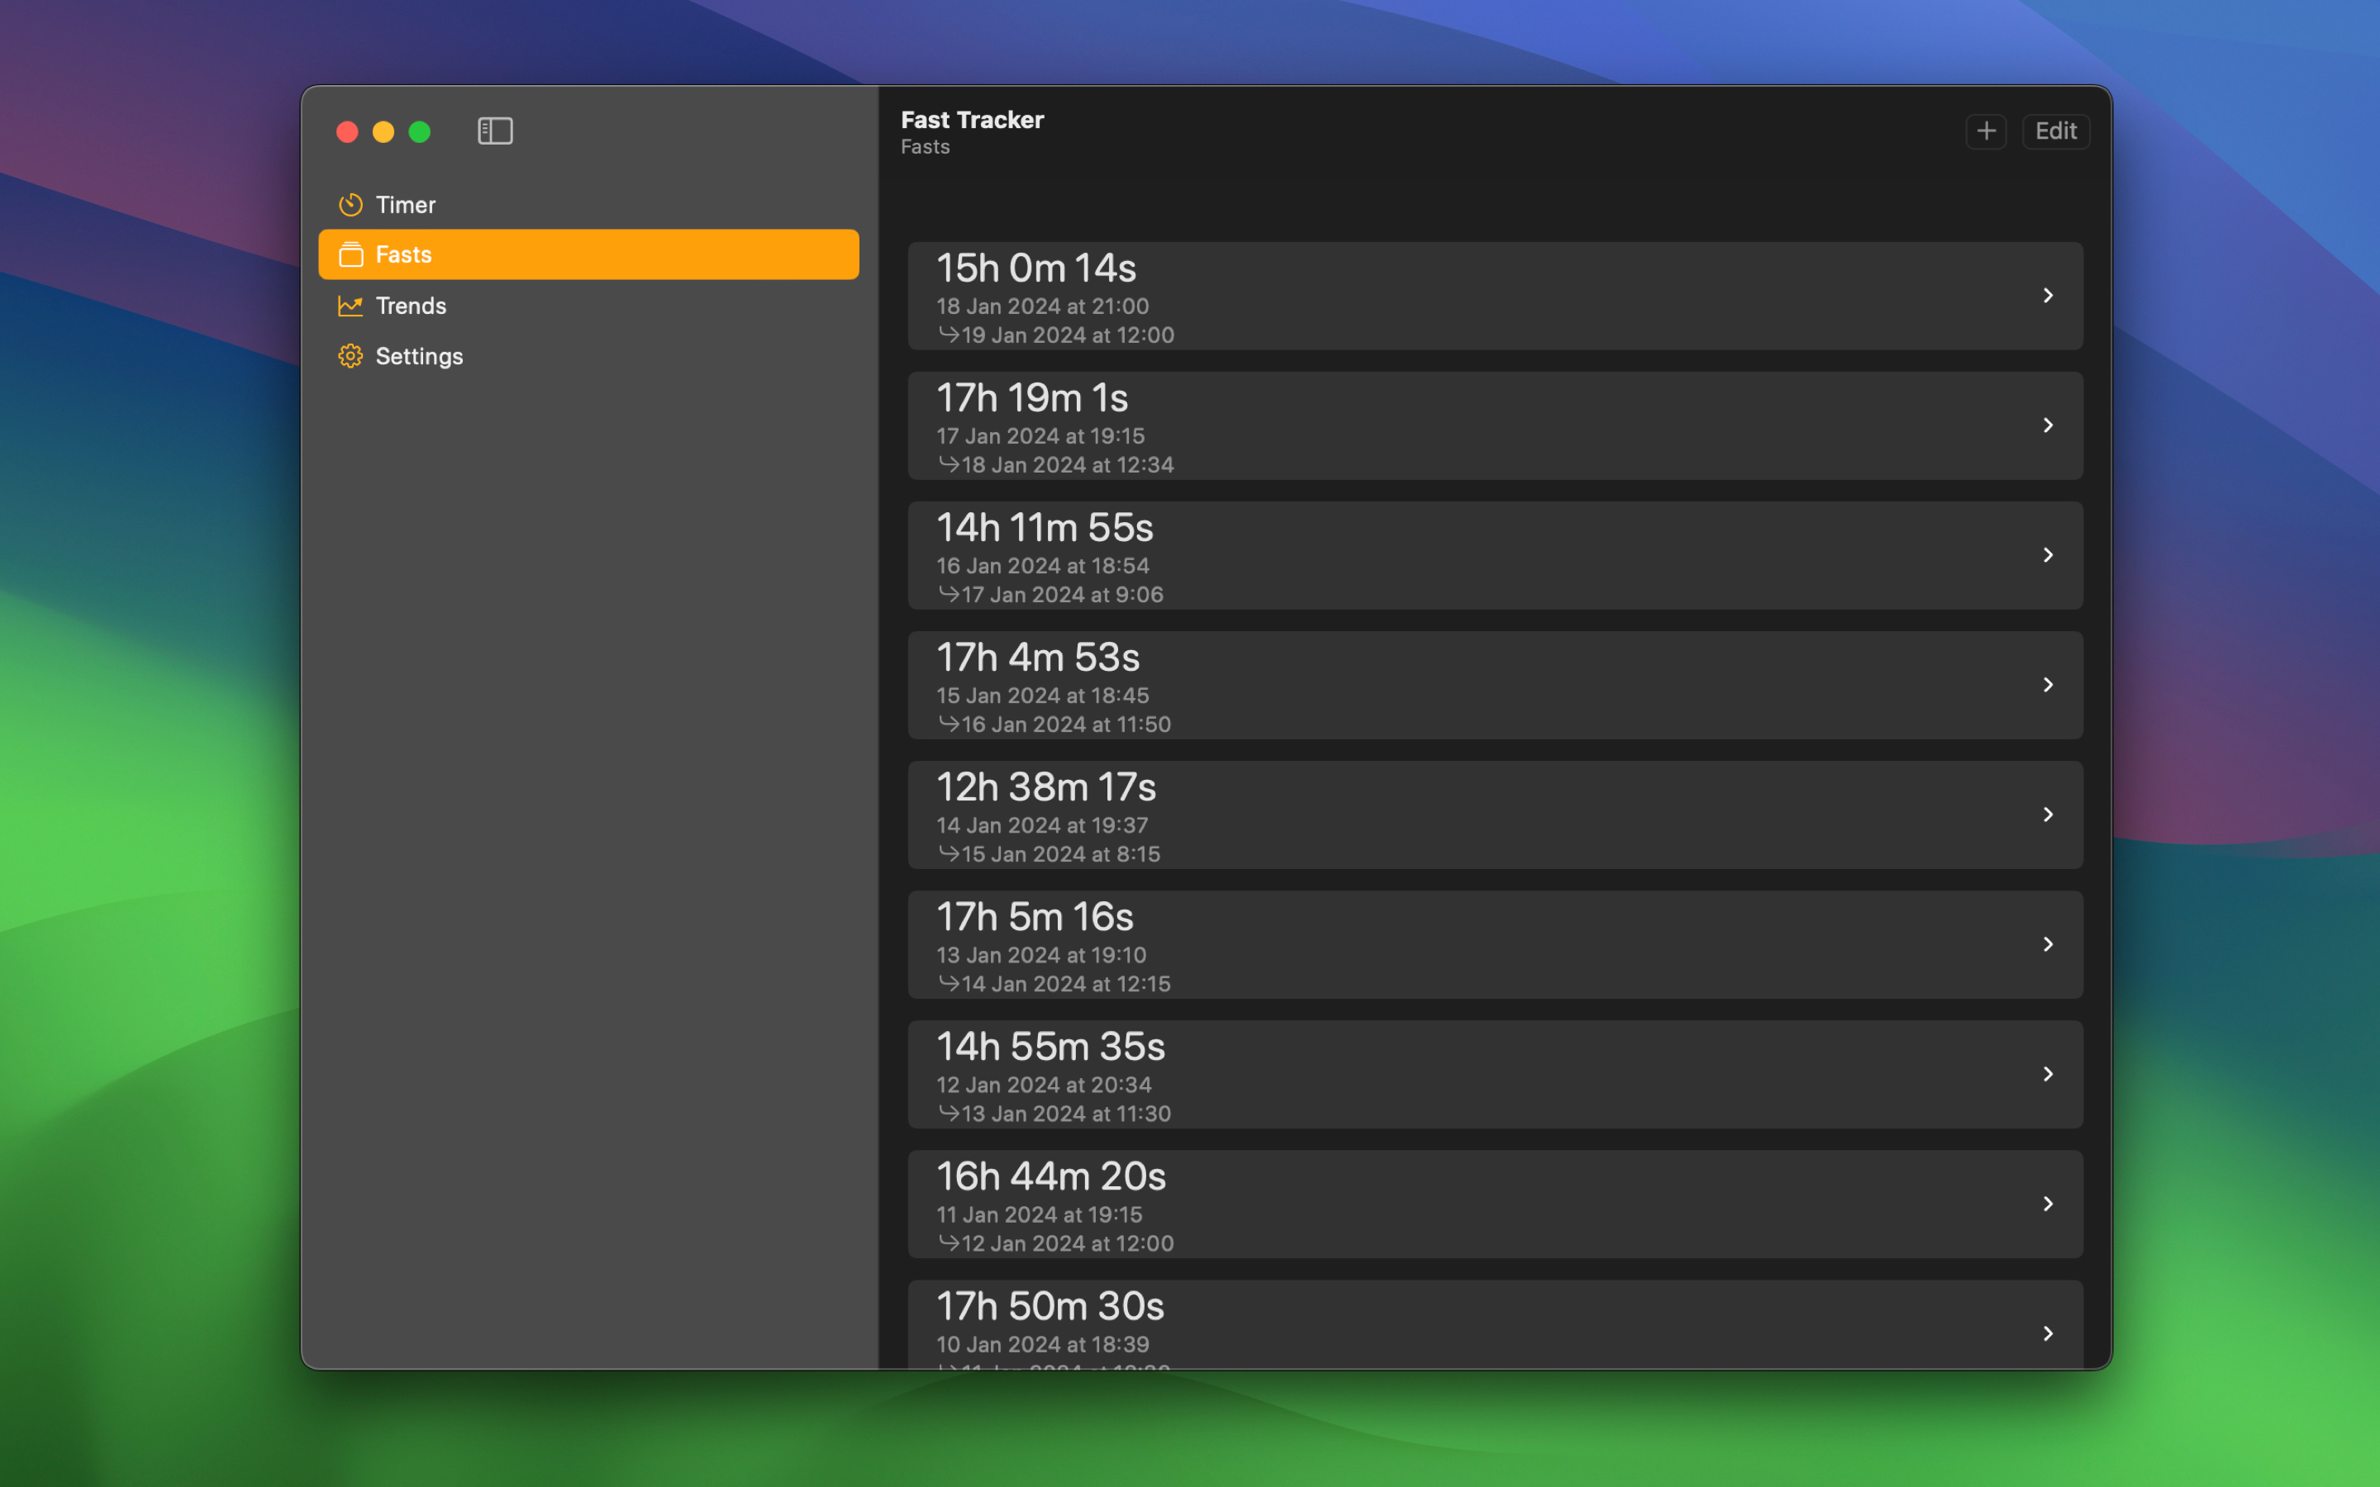Click end time 16 Jan 2024 at 11:50
Image resolution: width=2380 pixels, height=1487 pixels.
[x=1066, y=724]
